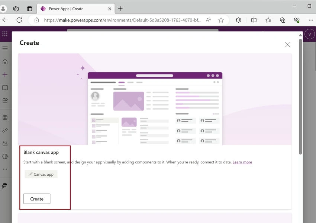Select the Canvas app chip

(41, 174)
